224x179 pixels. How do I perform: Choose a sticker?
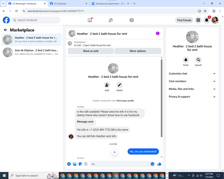[80, 164]
